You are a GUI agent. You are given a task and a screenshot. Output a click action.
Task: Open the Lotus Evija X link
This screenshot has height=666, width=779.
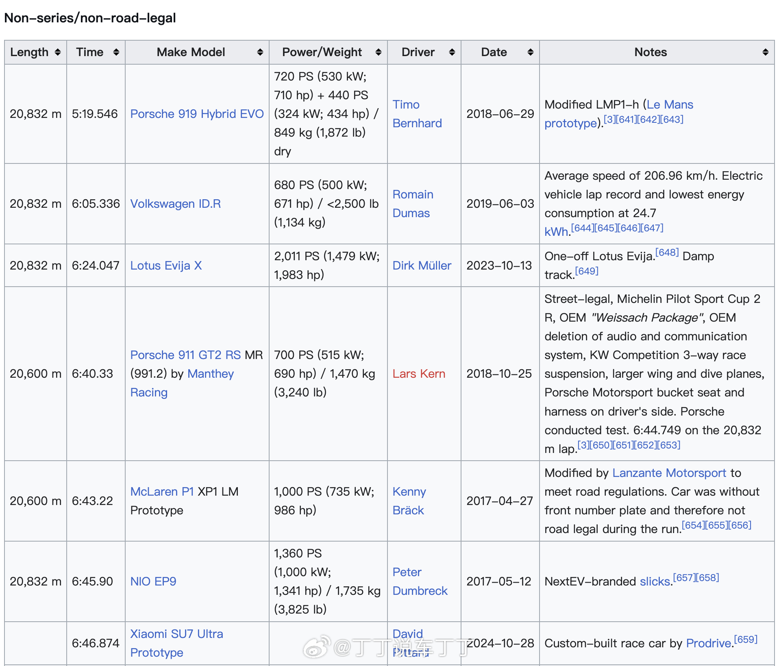[x=166, y=266]
